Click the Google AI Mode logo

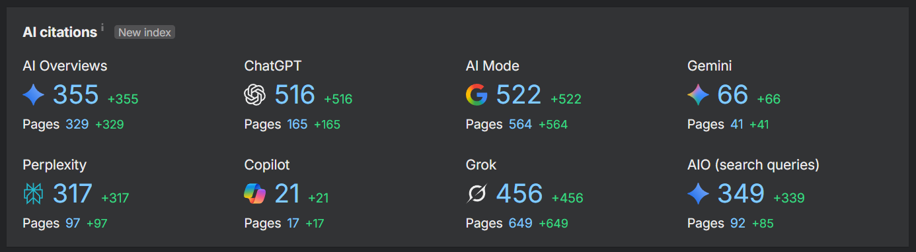(x=477, y=96)
